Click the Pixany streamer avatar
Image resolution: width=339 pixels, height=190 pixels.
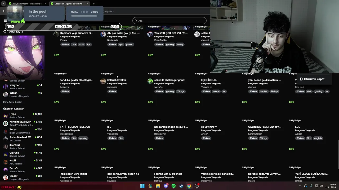pyautogui.click(x=56, y=34)
